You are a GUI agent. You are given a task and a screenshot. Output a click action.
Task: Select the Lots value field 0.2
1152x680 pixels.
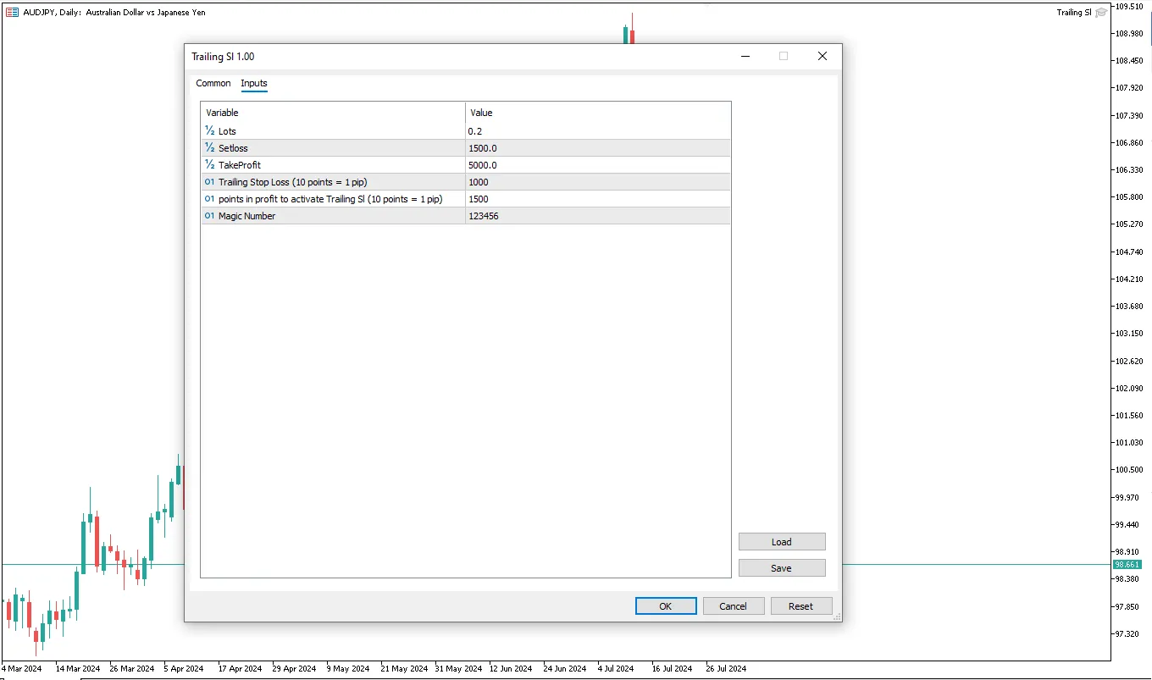[x=597, y=131]
